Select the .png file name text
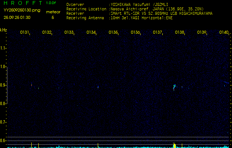 pyautogui.click(x=22, y=10)
